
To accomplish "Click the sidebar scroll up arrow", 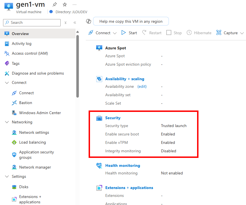I will (x=77, y=32).
